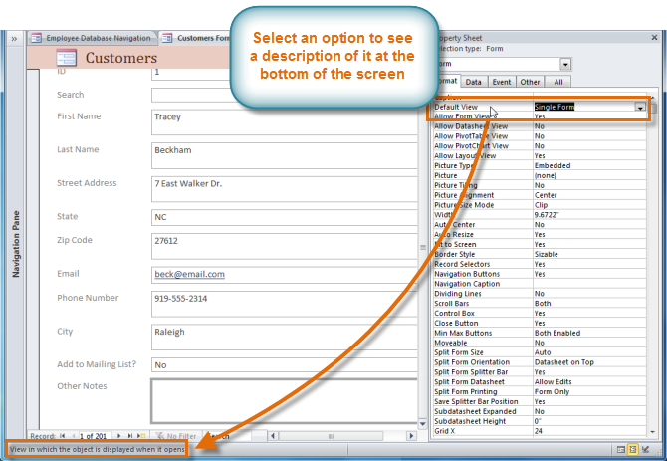667x461 pixels.
Task: Click the Last Name field with Beckham
Action: [x=284, y=155]
